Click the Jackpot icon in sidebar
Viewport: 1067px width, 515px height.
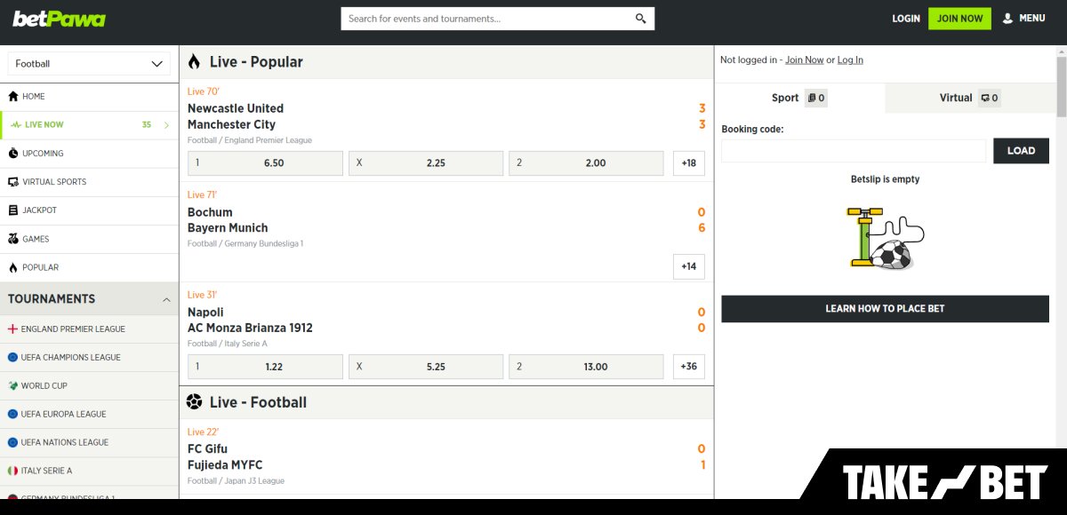coord(13,210)
